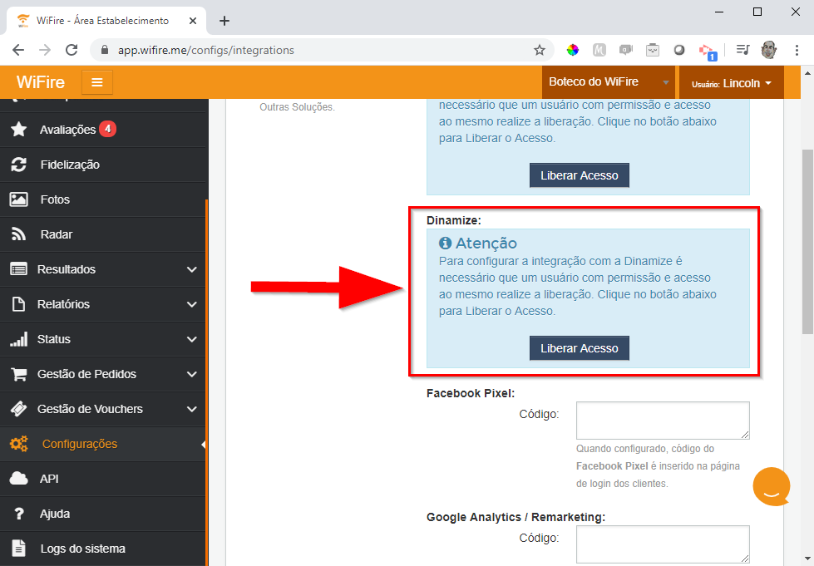The width and height of the screenshot is (814, 566).
Task: Select the Fidelização refresh icon
Action: (18, 165)
